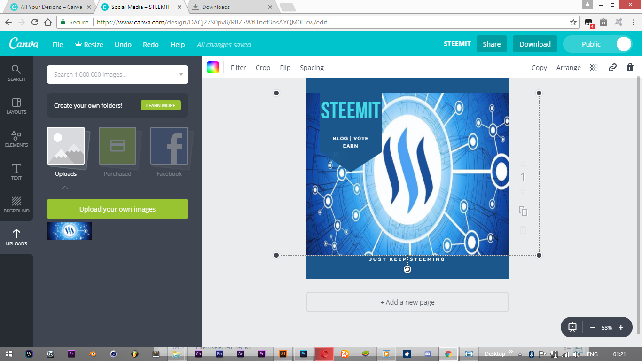Select the Facebook folder
Viewport: 642px width, 361px height.
point(169,152)
